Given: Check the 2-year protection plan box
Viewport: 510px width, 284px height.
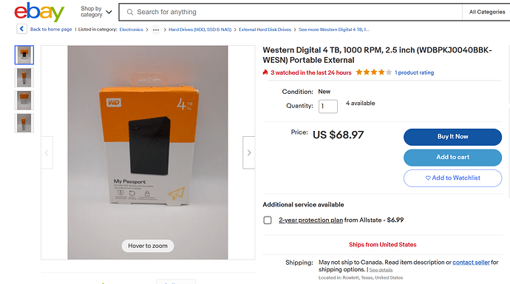Looking at the screenshot, I should [268, 220].
